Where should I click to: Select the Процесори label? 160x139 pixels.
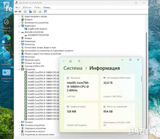(x=30, y=69)
